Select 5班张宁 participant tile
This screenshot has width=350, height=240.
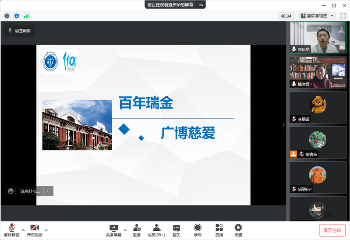(318, 177)
